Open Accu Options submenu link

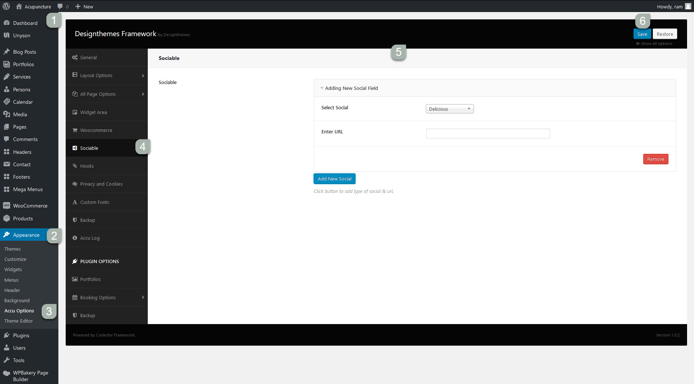19,311
